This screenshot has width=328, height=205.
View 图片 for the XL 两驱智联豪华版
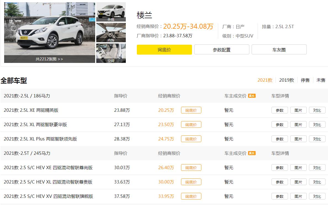[298, 124]
